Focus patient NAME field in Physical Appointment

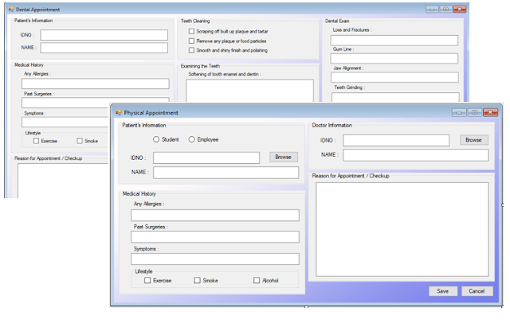(x=226, y=173)
